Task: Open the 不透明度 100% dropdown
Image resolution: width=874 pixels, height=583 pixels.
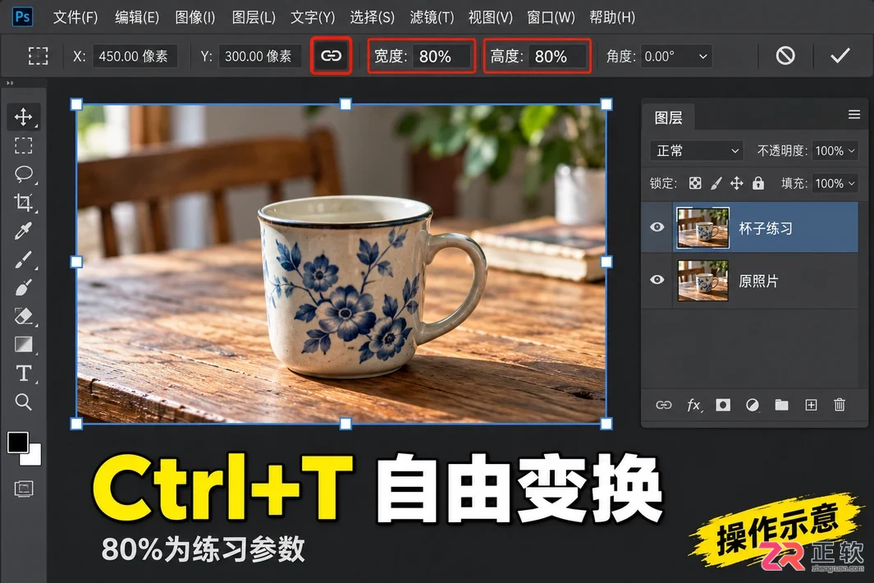Action: [x=835, y=150]
